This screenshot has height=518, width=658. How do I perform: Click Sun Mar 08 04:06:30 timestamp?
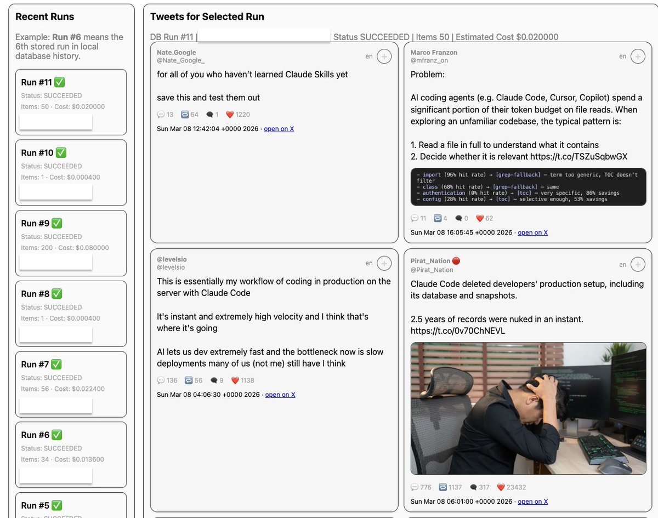209,395
